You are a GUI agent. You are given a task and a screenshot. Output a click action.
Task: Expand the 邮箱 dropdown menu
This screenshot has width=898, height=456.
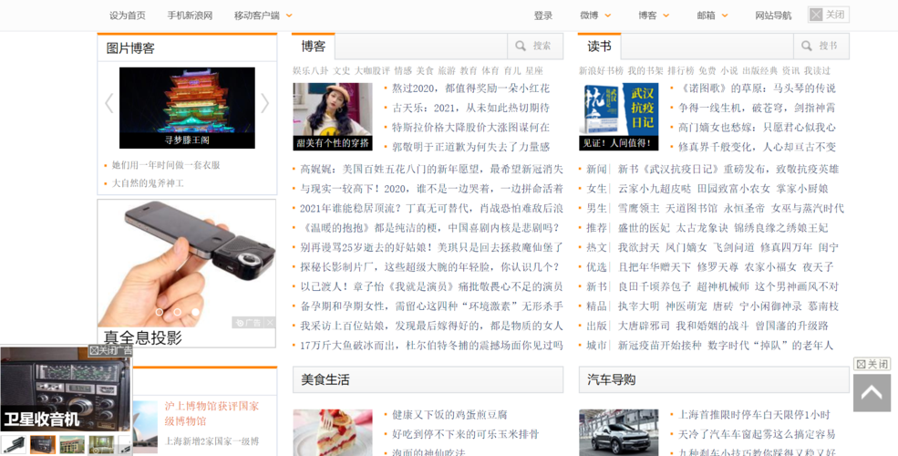(x=712, y=16)
